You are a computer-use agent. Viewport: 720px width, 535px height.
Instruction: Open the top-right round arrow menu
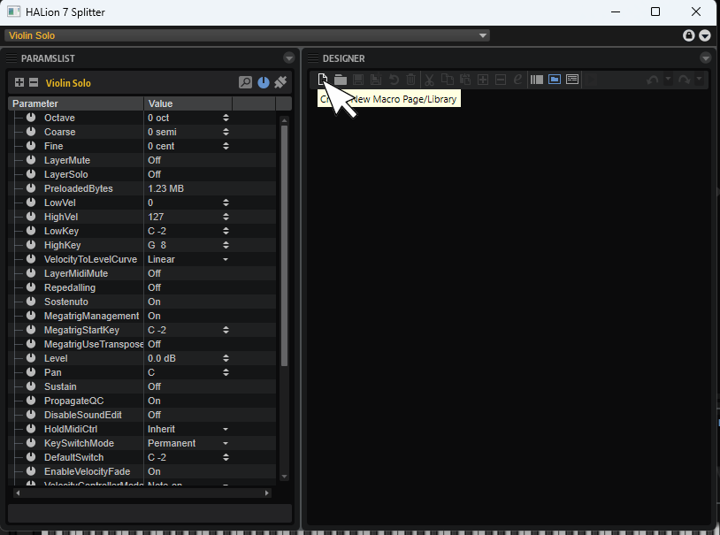tap(705, 35)
